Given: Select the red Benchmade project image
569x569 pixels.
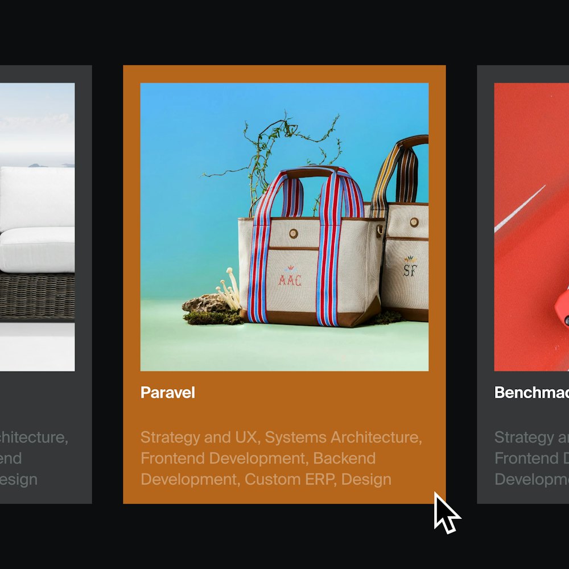Looking at the screenshot, I should (531, 227).
